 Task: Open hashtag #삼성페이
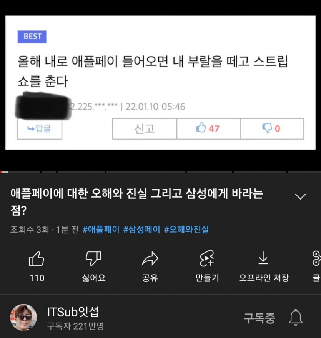141,229
